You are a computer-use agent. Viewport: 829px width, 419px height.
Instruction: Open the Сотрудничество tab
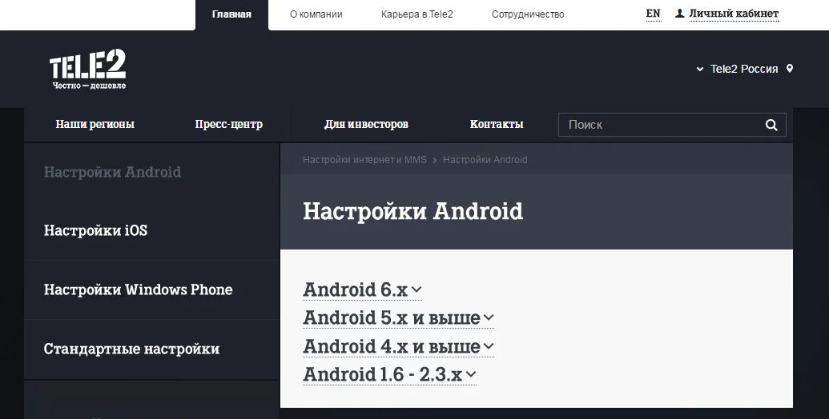(x=528, y=14)
